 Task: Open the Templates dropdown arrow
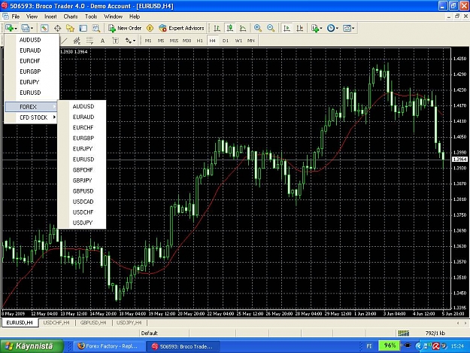point(353,29)
